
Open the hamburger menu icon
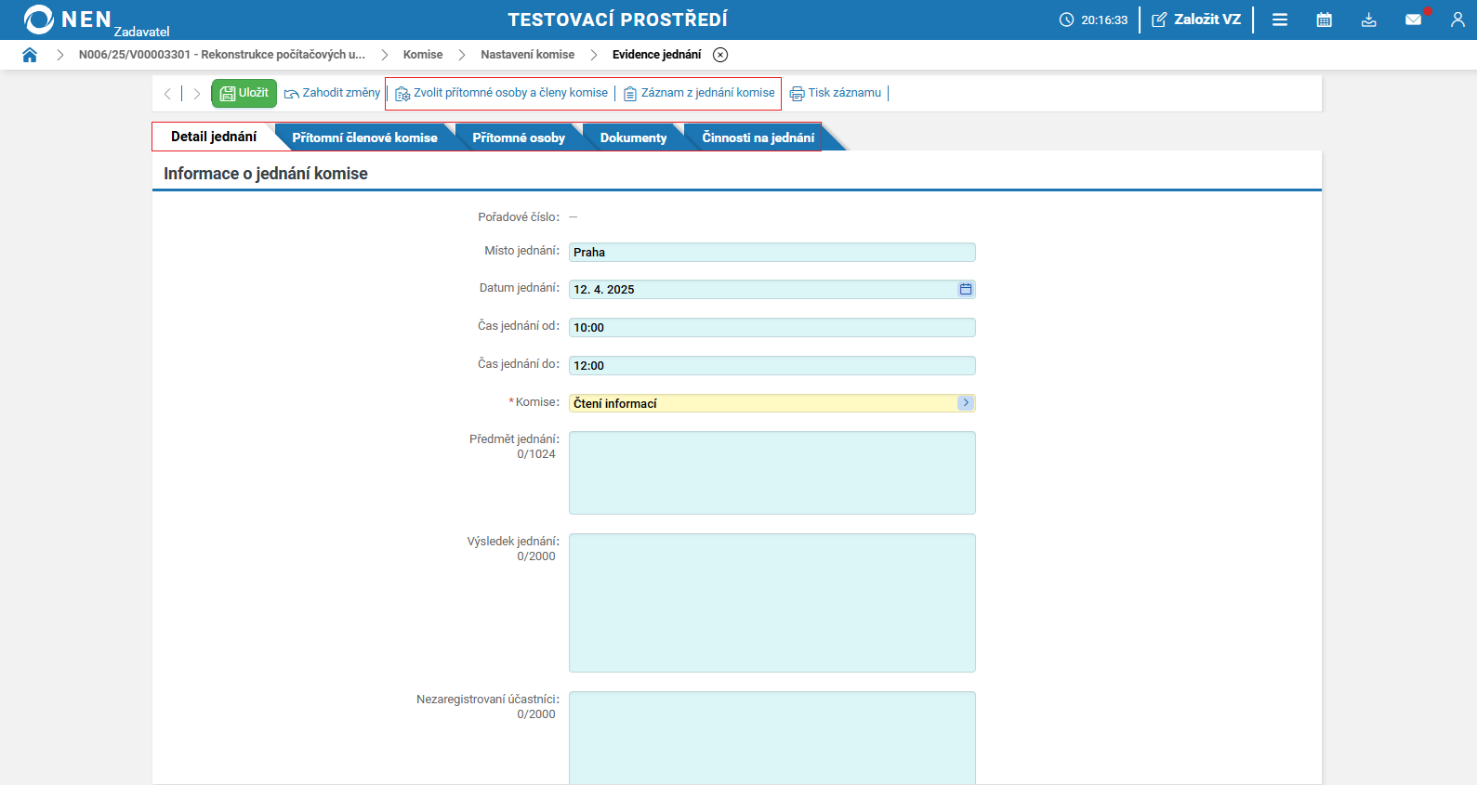tap(1280, 20)
